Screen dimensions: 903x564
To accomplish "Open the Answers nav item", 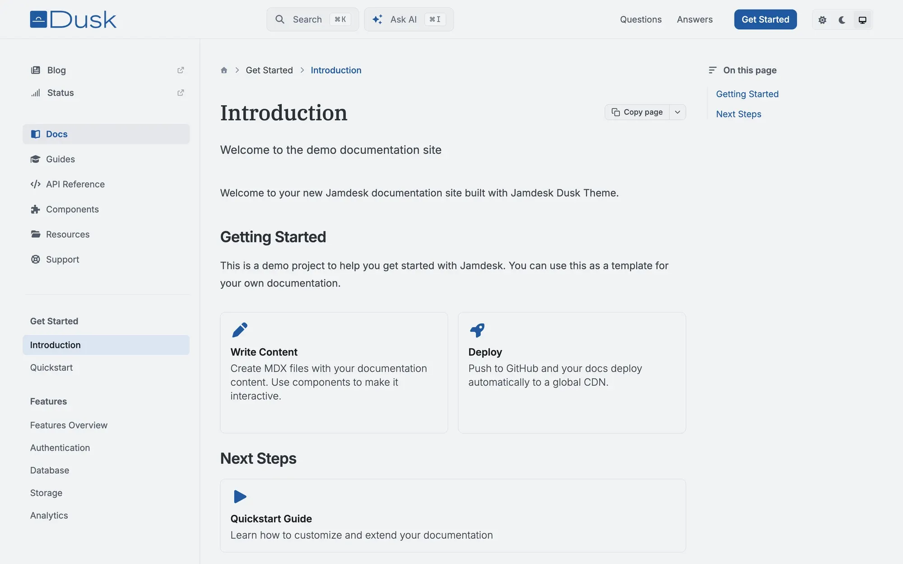I will (694, 19).
